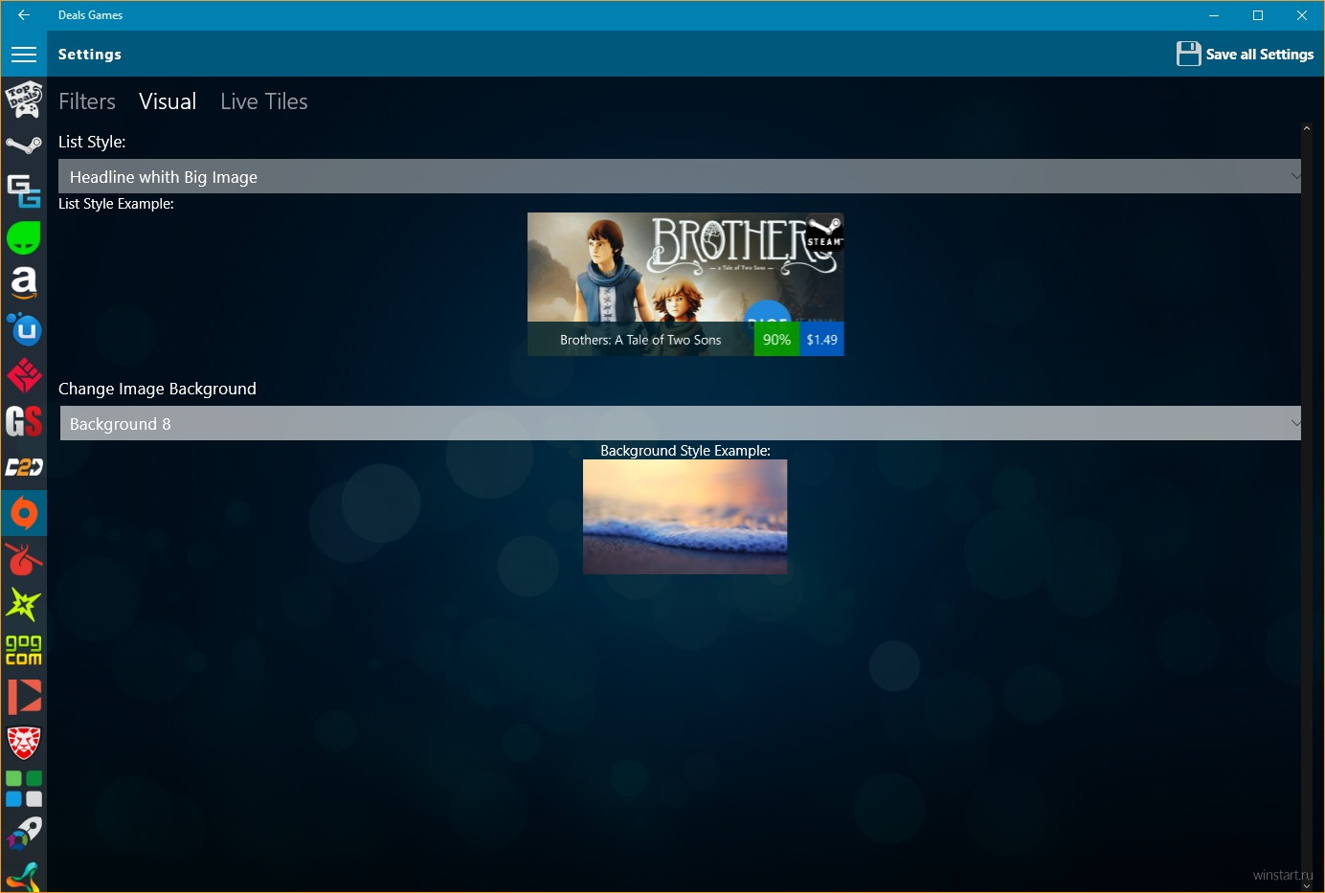This screenshot has width=1325, height=893.
Task: Expand the List Style dropdown
Action: tap(679, 177)
